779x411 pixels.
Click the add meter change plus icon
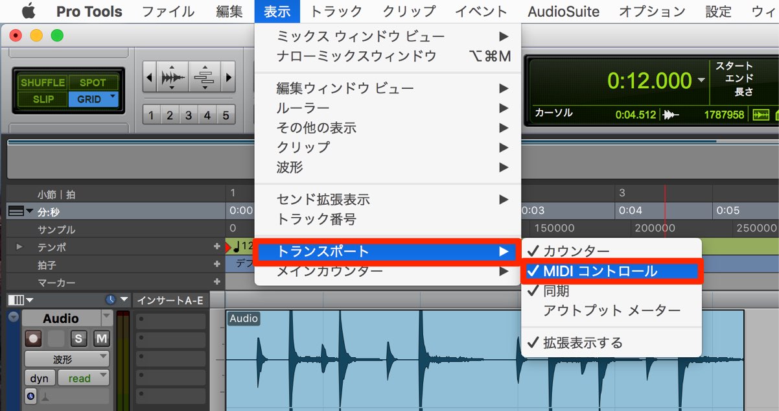(217, 264)
